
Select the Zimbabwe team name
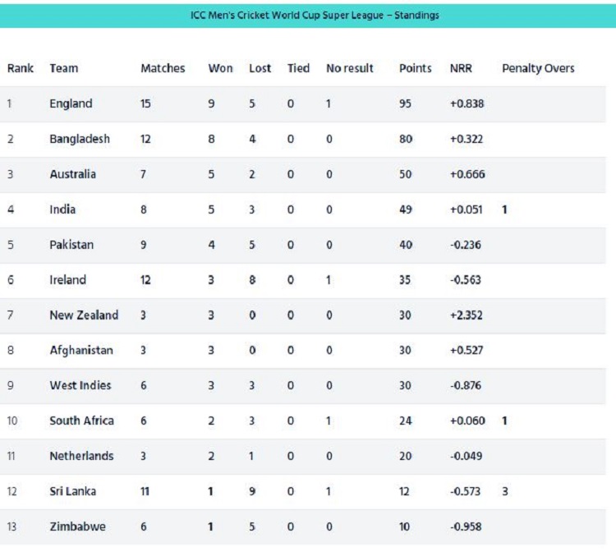pos(77,527)
